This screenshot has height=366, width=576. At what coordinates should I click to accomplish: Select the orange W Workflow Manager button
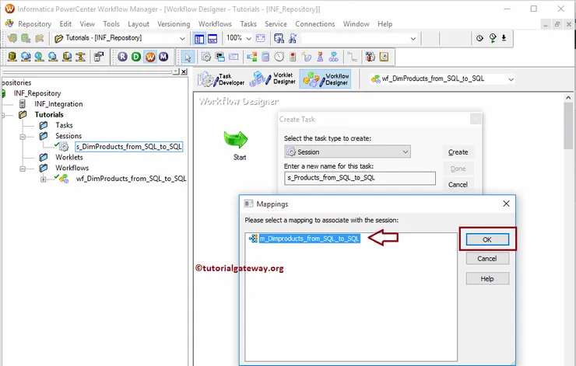point(150,57)
